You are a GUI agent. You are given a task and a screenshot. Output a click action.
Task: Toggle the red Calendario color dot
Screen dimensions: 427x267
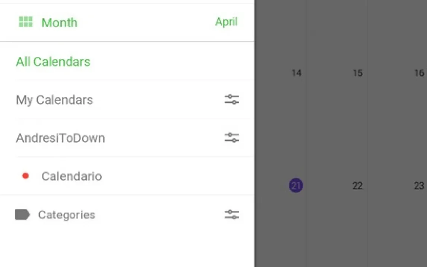click(25, 176)
